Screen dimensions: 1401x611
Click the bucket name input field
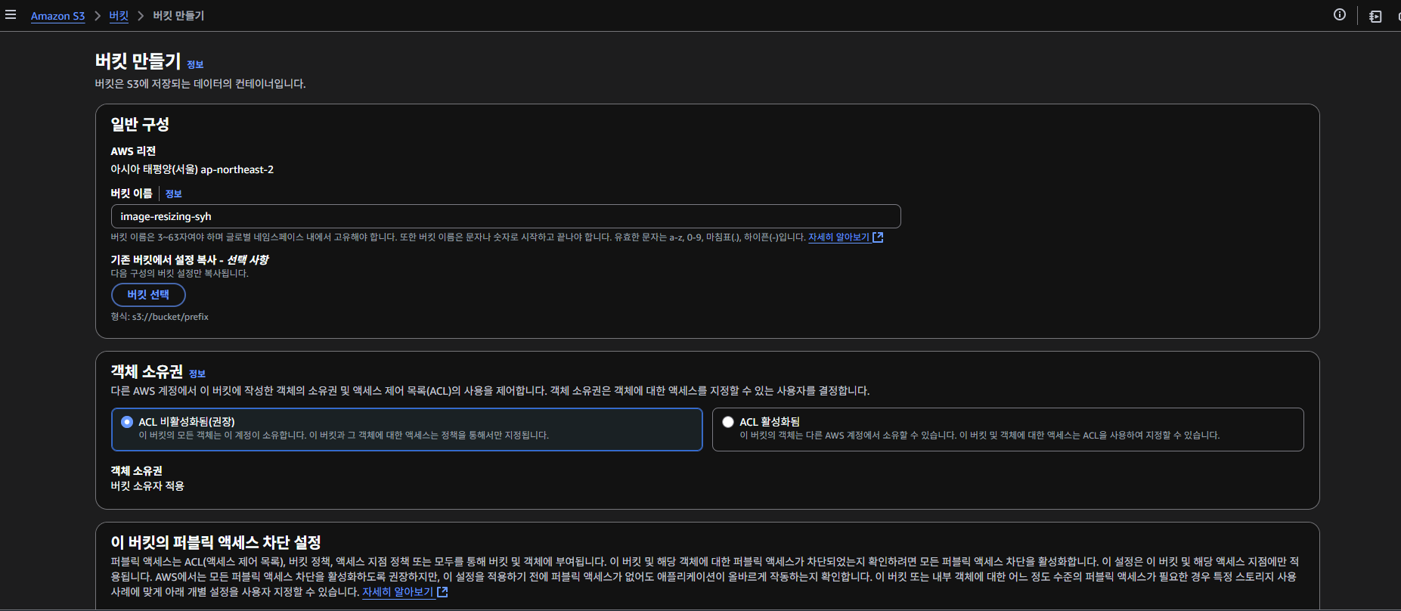coord(506,216)
